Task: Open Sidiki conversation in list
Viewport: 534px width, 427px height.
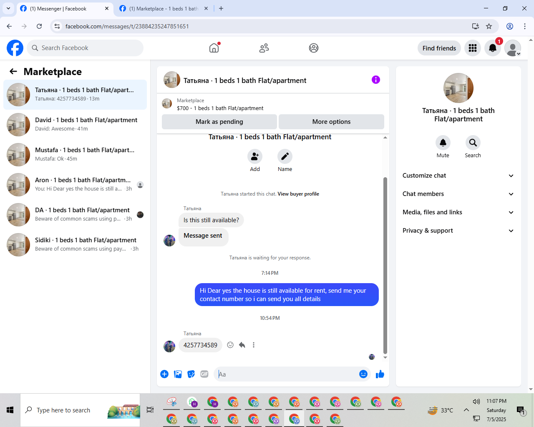Action: click(x=75, y=245)
